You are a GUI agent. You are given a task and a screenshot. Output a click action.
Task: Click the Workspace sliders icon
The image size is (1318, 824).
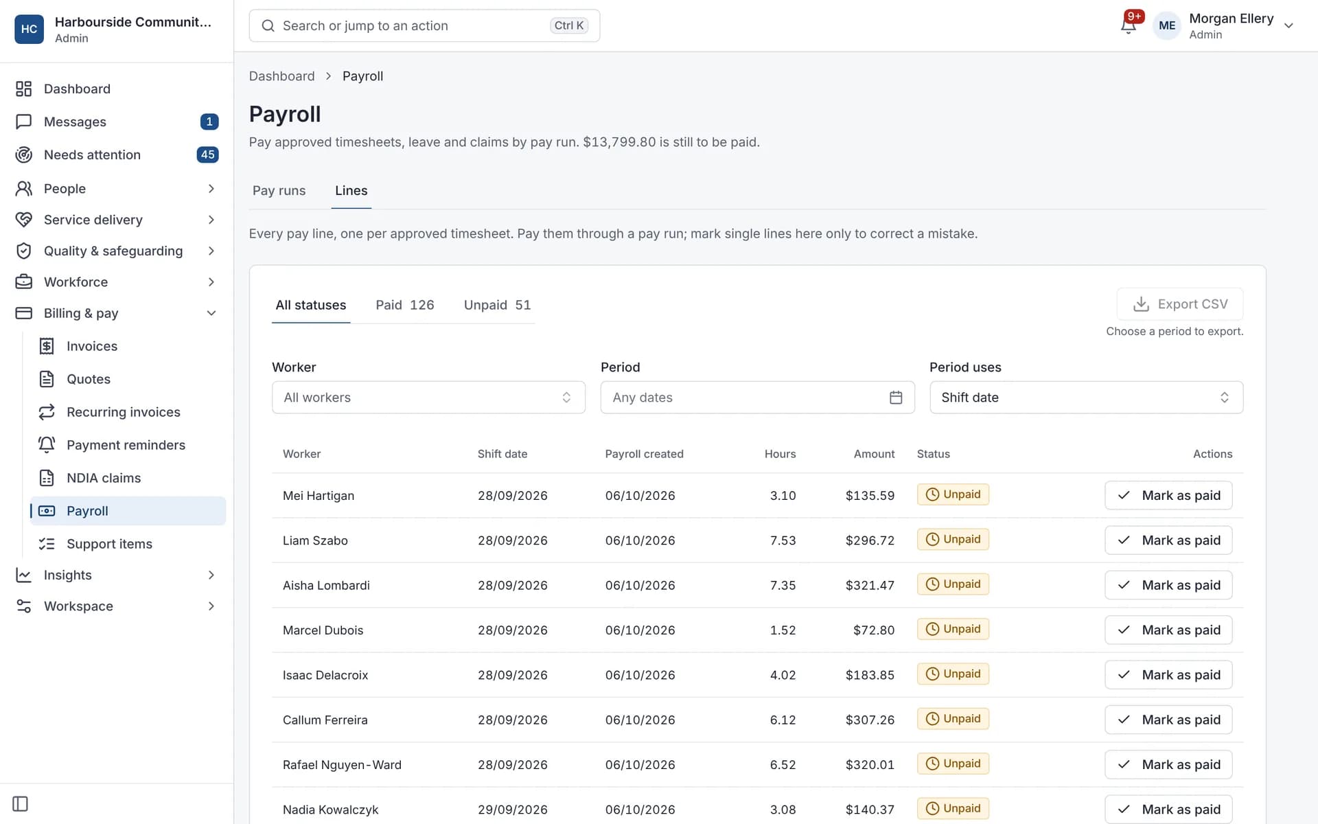pos(24,606)
